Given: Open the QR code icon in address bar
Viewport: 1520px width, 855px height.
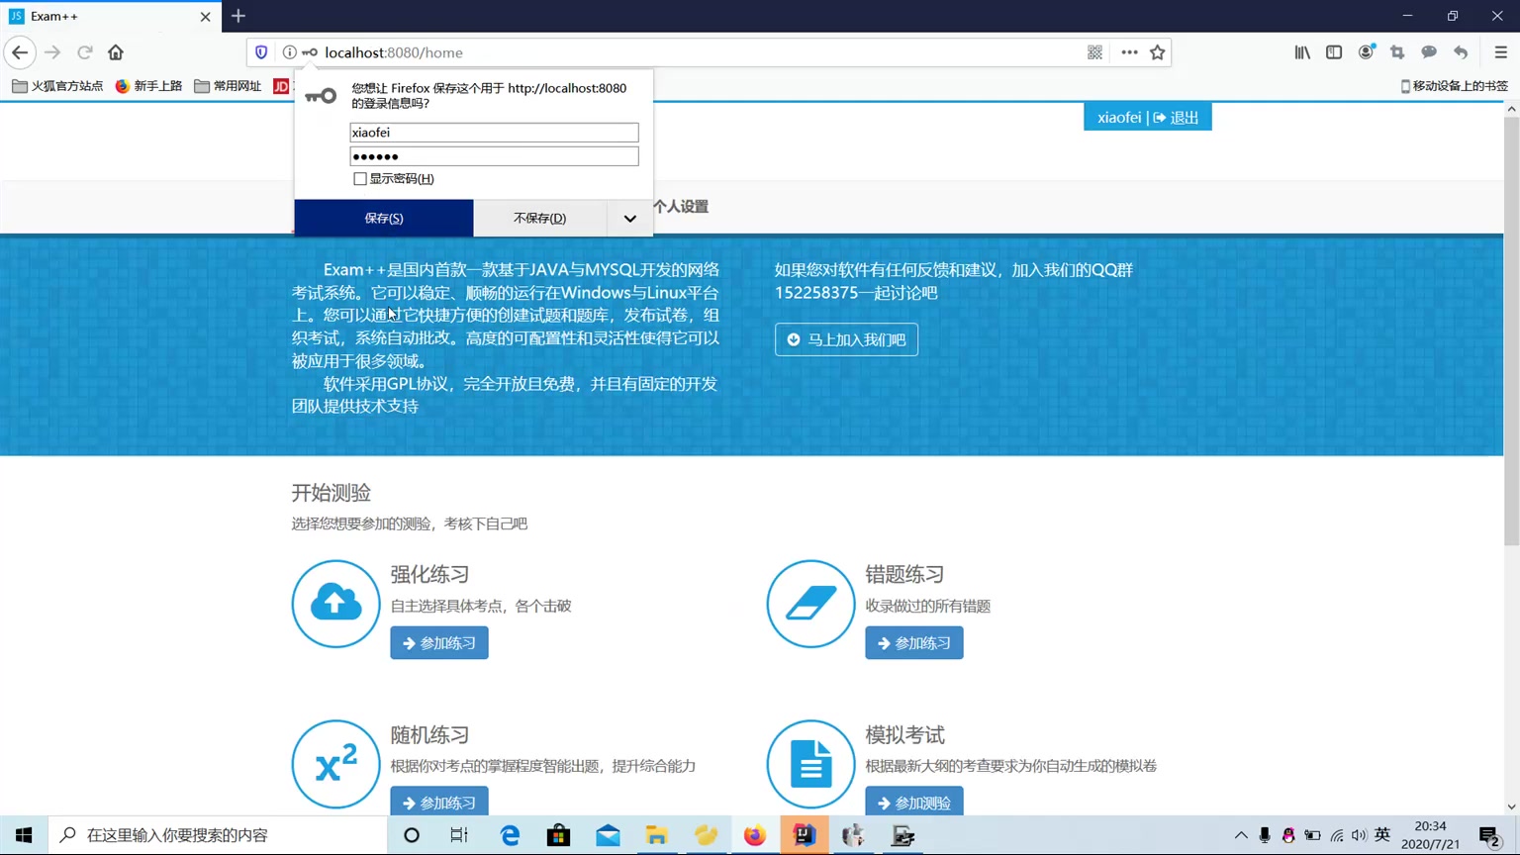Looking at the screenshot, I should 1094,52.
